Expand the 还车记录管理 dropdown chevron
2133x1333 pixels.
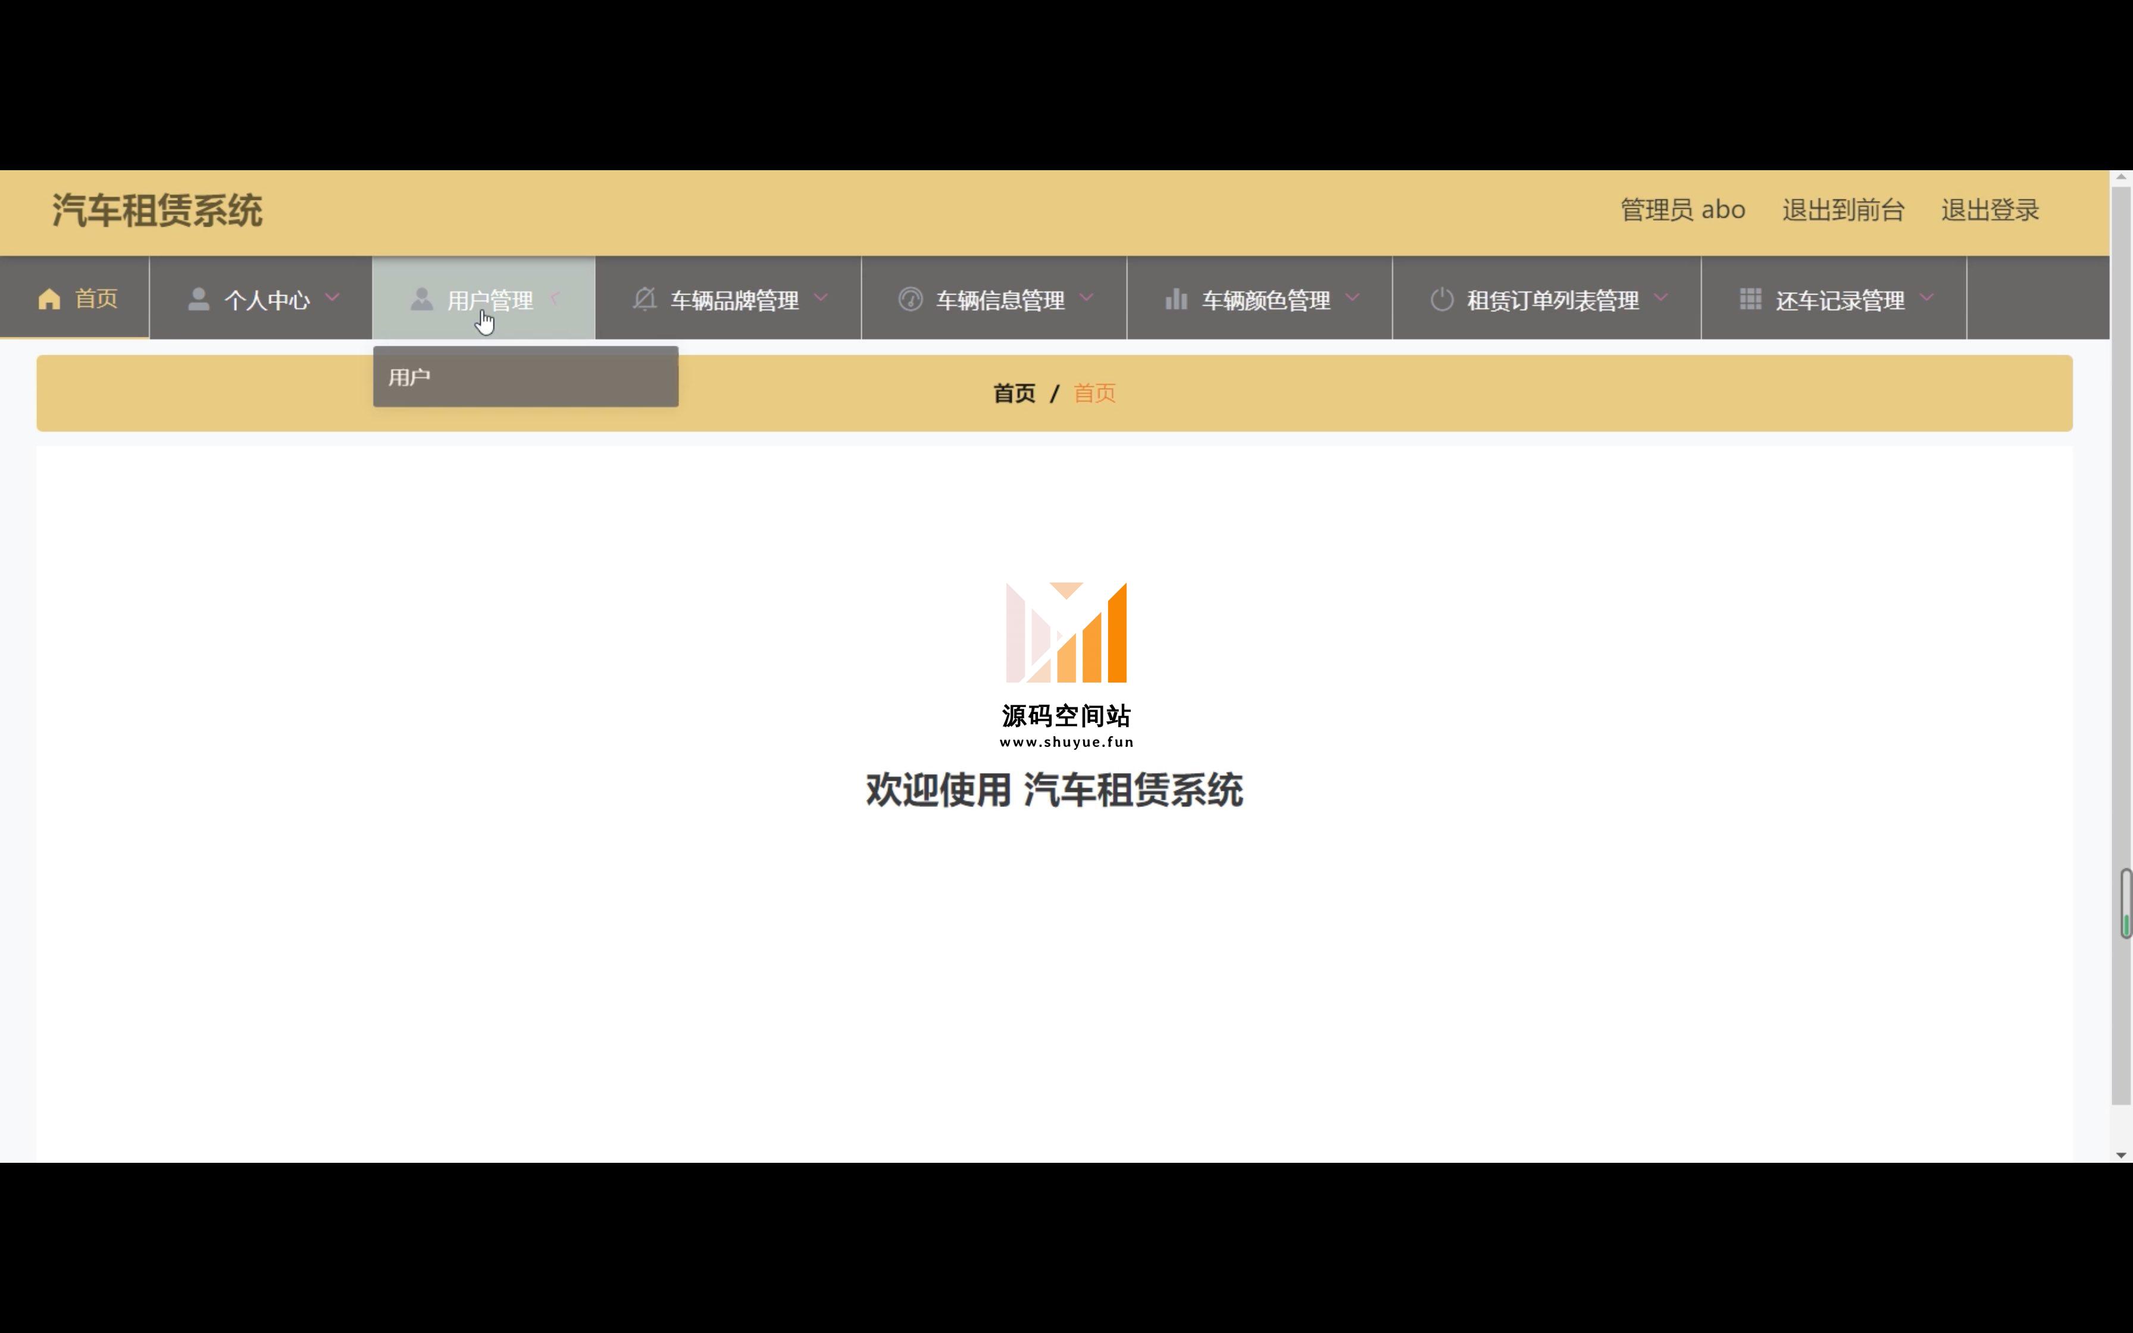pyautogui.click(x=1926, y=298)
